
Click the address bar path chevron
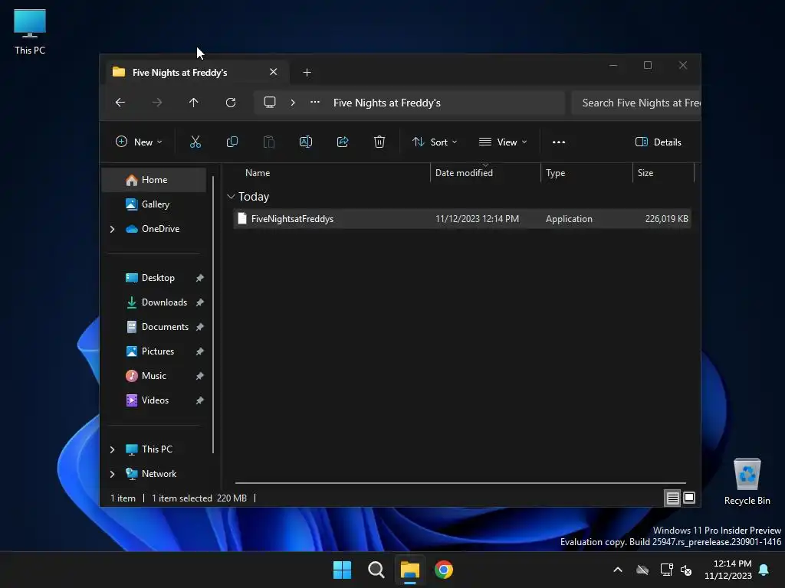pyautogui.click(x=293, y=103)
